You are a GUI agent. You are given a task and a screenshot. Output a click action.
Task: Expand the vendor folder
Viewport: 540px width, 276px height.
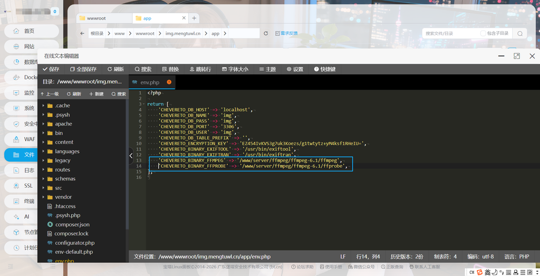coord(43,197)
